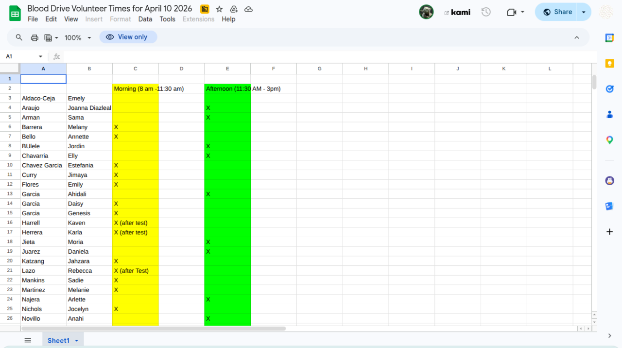Select the yellow Morning header cell
622x348 pixels.
tap(136, 88)
